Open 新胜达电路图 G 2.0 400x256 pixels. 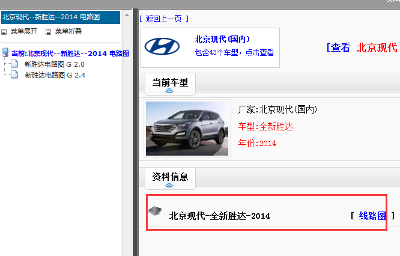pos(54,64)
